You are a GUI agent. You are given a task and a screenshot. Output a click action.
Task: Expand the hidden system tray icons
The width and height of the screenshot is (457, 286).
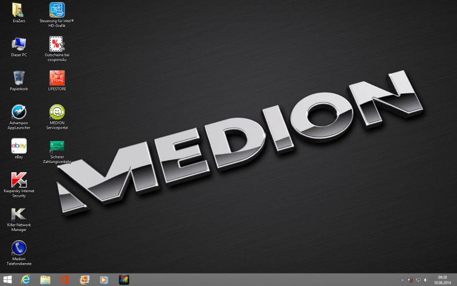point(402,280)
